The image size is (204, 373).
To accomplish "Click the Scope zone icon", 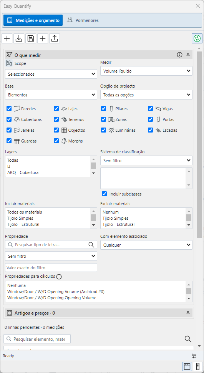I will 9,63.
